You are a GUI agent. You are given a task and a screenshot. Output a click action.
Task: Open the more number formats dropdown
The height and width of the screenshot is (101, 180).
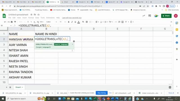(42, 22)
